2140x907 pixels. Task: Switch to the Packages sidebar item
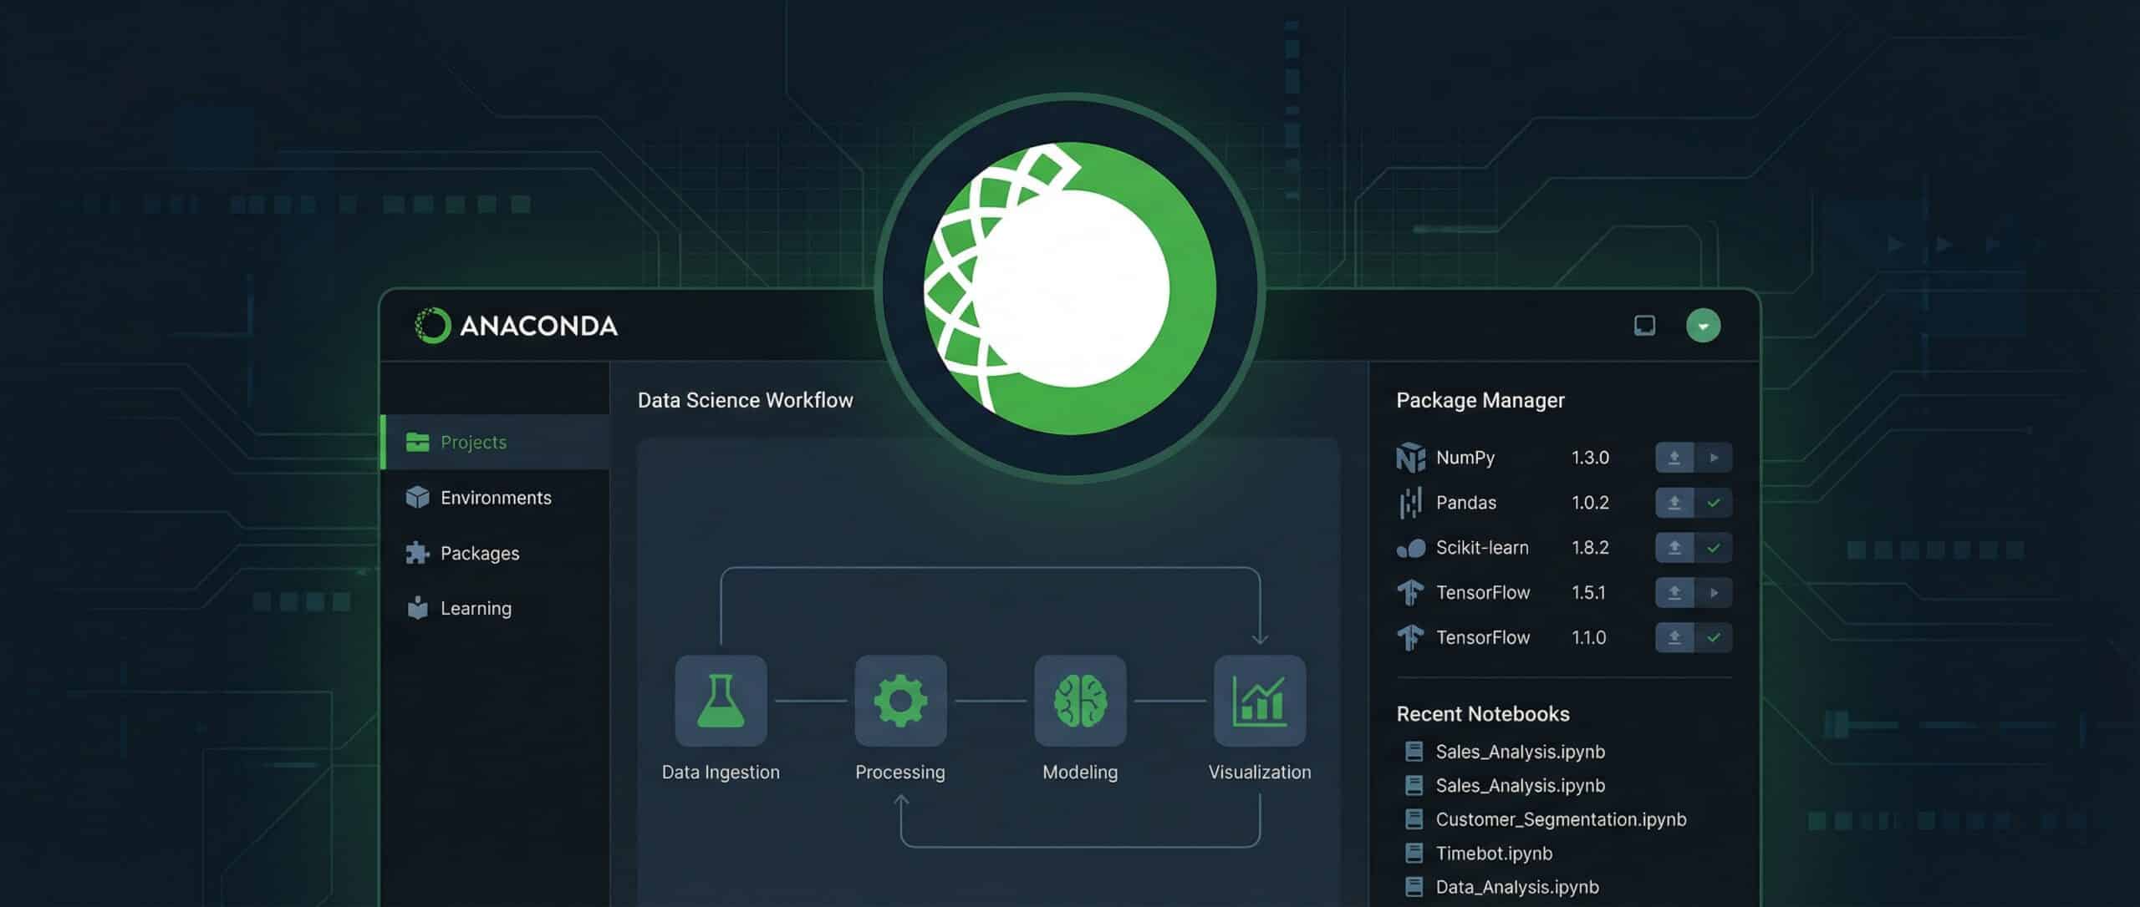[479, 553]
